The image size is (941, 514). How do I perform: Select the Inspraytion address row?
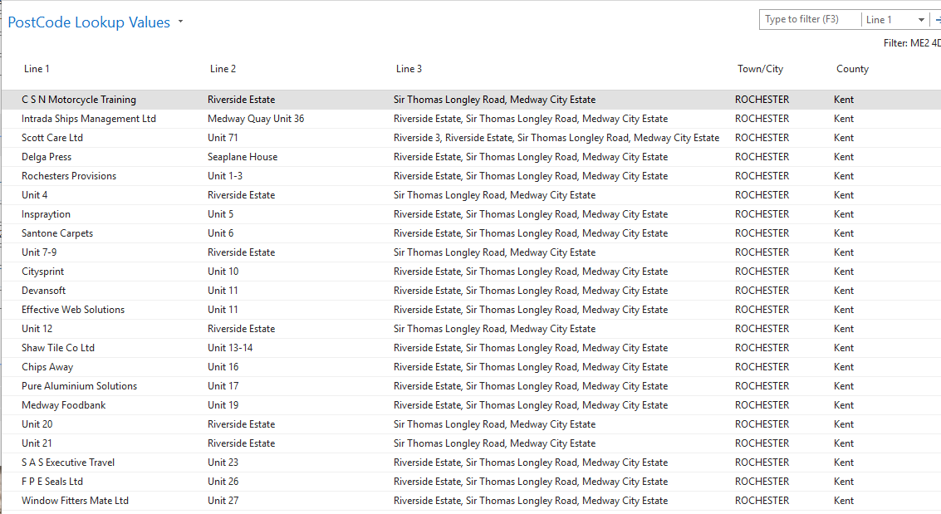point(470,214)
